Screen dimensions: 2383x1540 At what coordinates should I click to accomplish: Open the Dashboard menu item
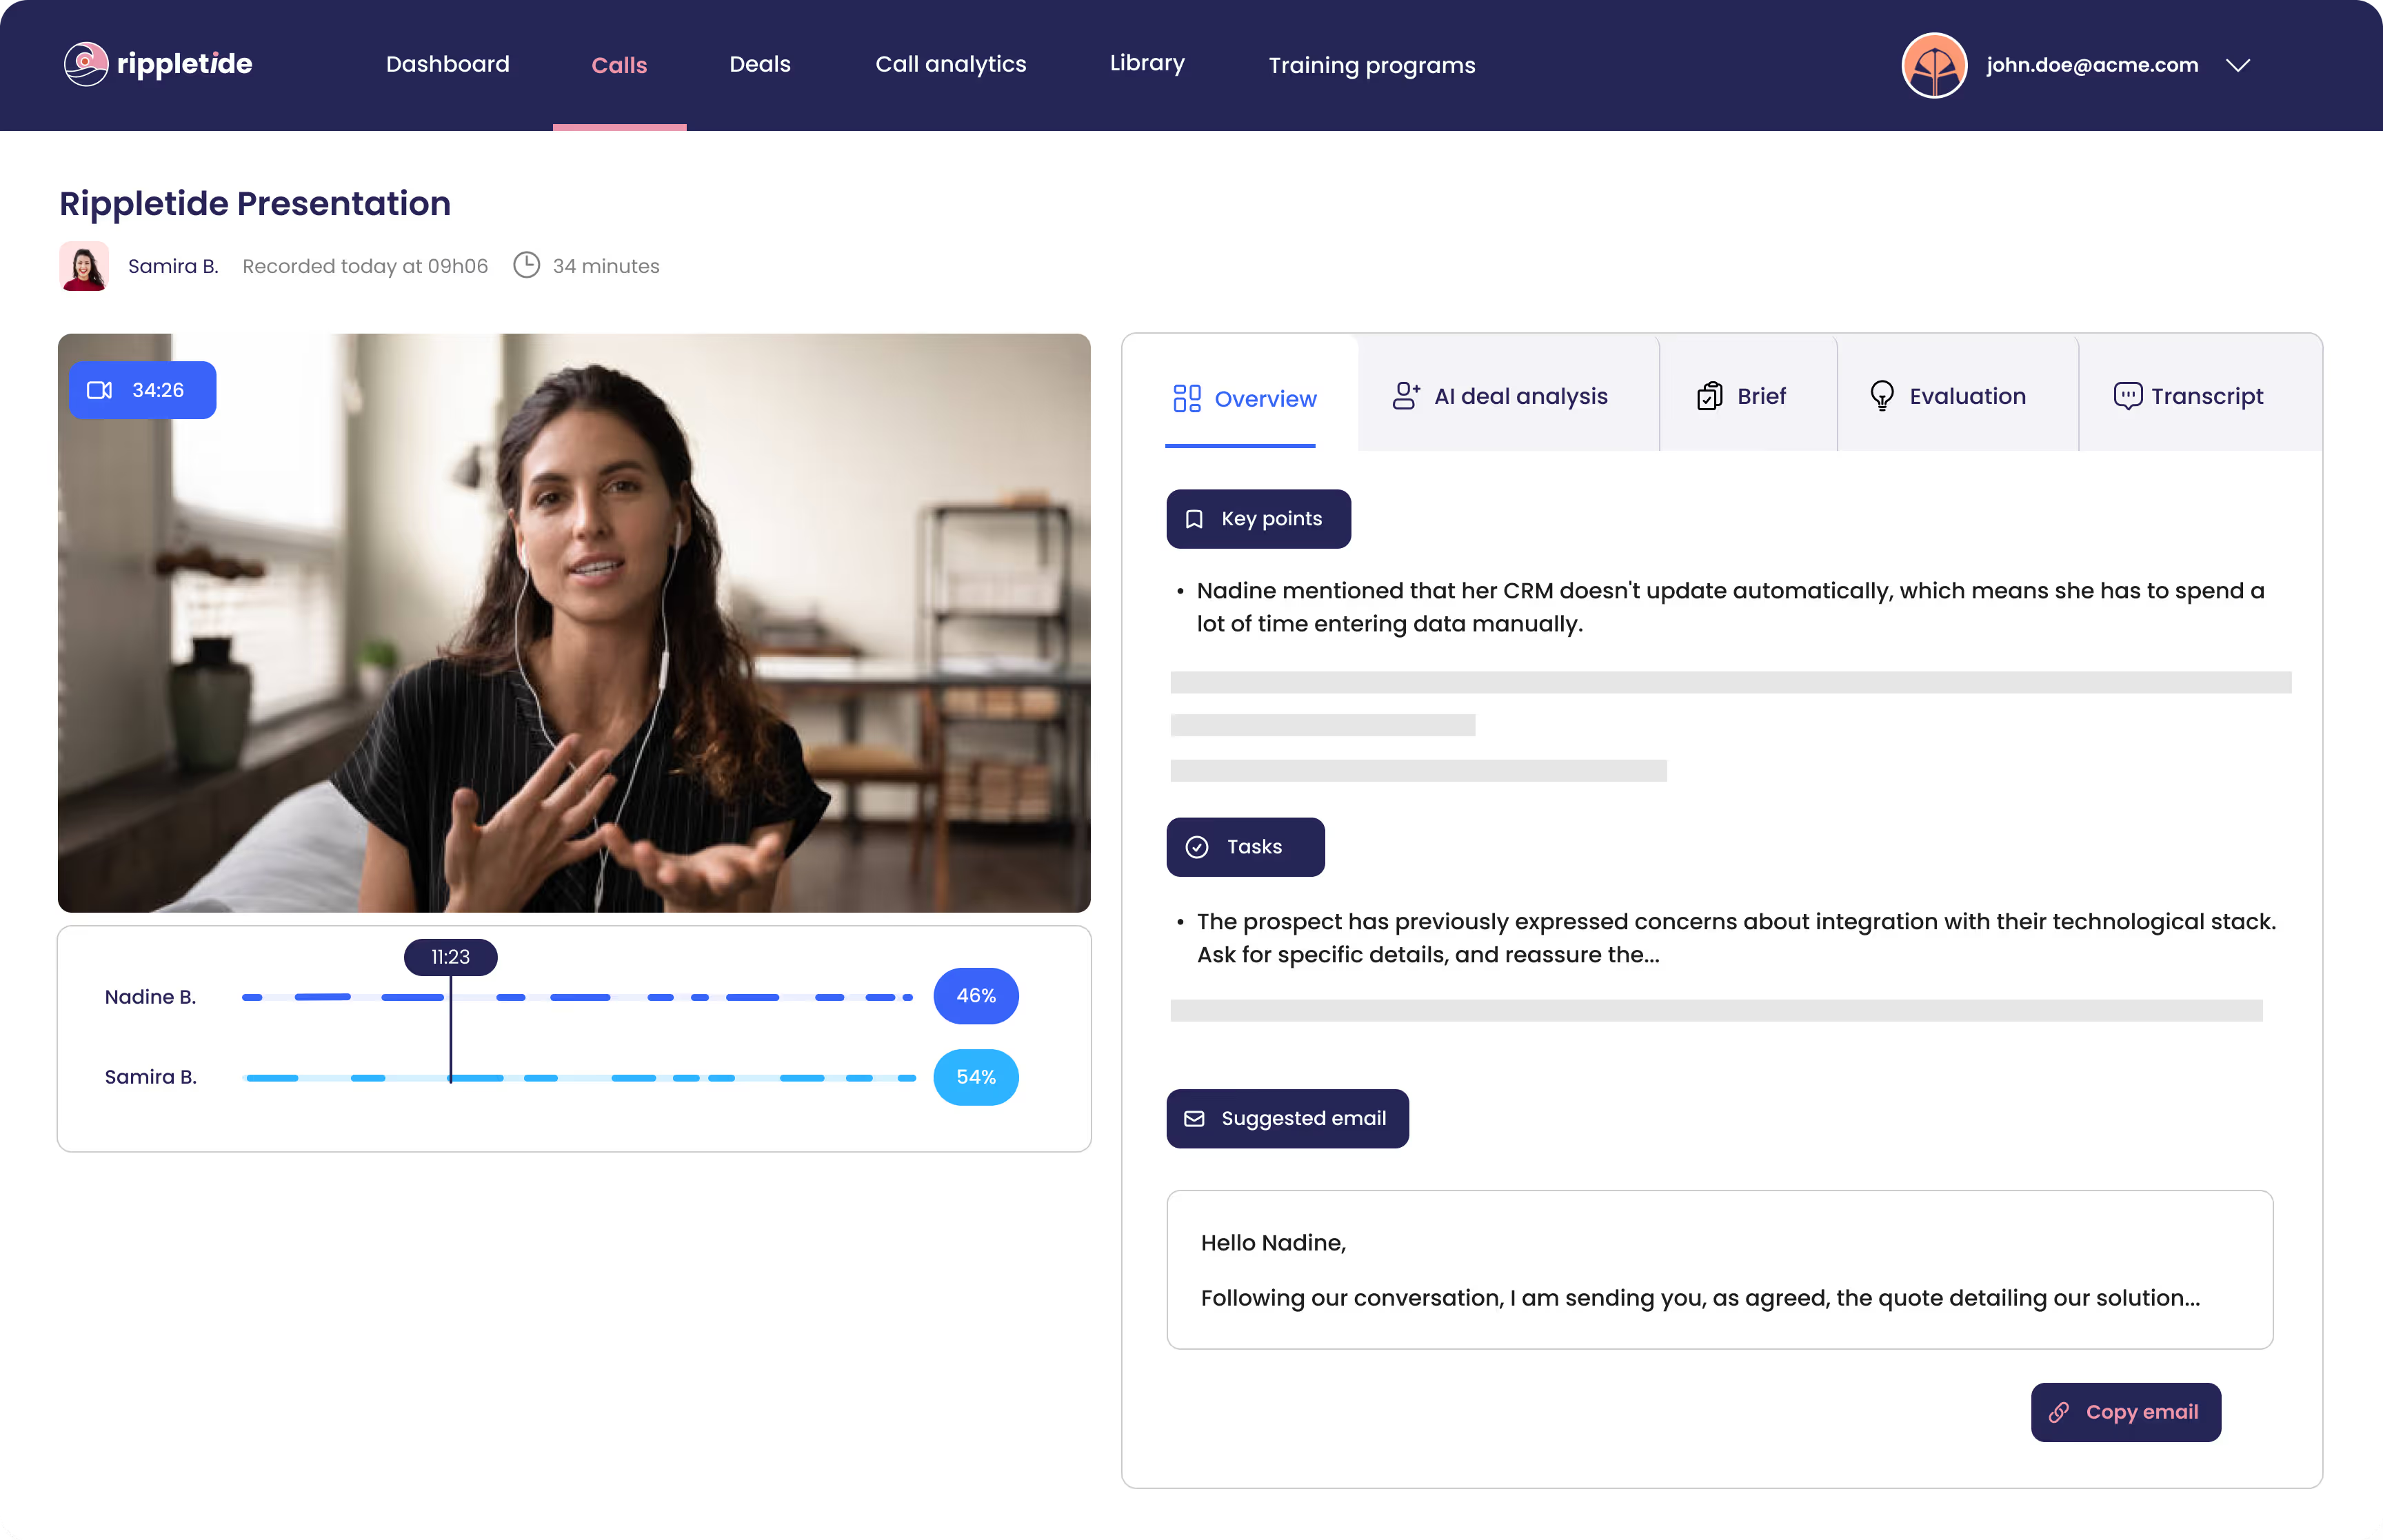[x=447, y=64]
